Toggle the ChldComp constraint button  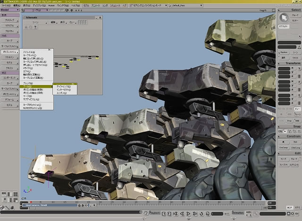(295, 147)
